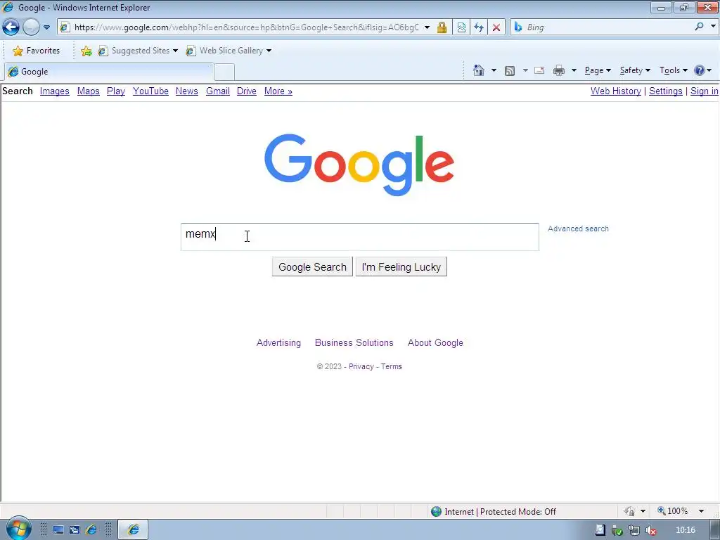Viewport: 720px width, 540px height.
Task: Expand the Home button dropdown arrow
Action: pos(494,70)
